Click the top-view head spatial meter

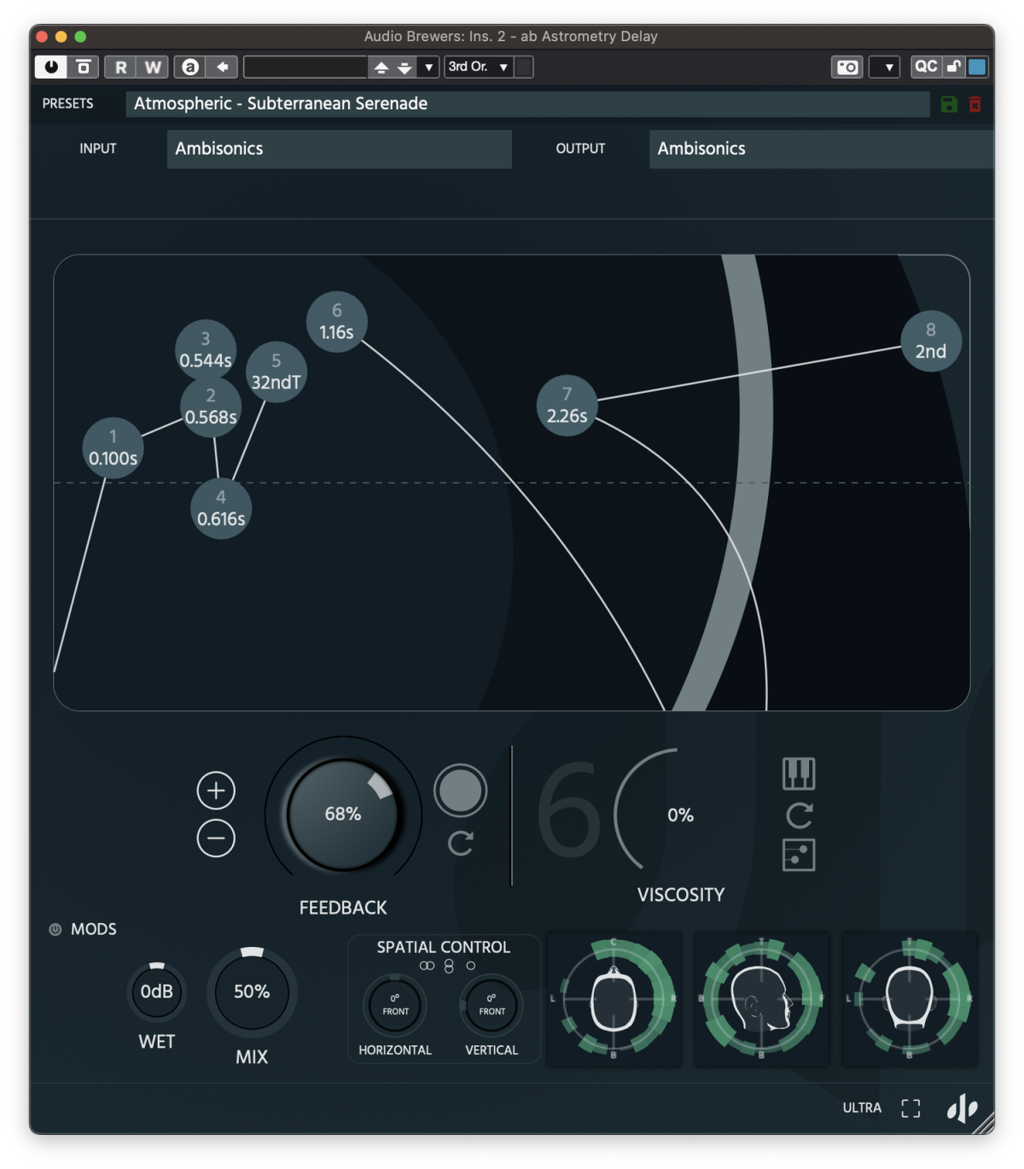tap(614, 999)
